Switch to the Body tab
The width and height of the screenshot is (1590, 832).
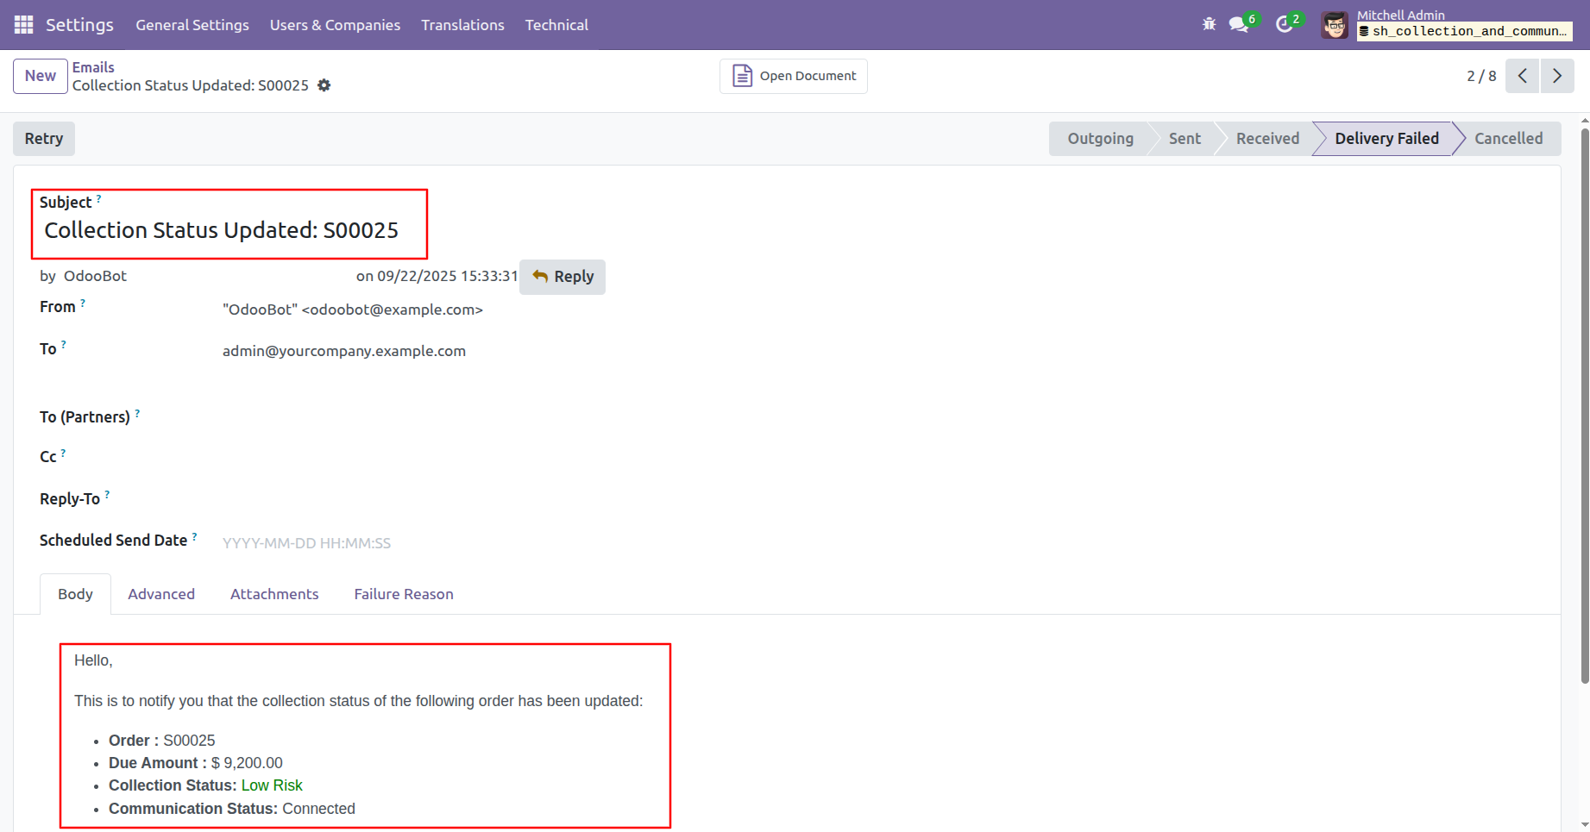75,594
